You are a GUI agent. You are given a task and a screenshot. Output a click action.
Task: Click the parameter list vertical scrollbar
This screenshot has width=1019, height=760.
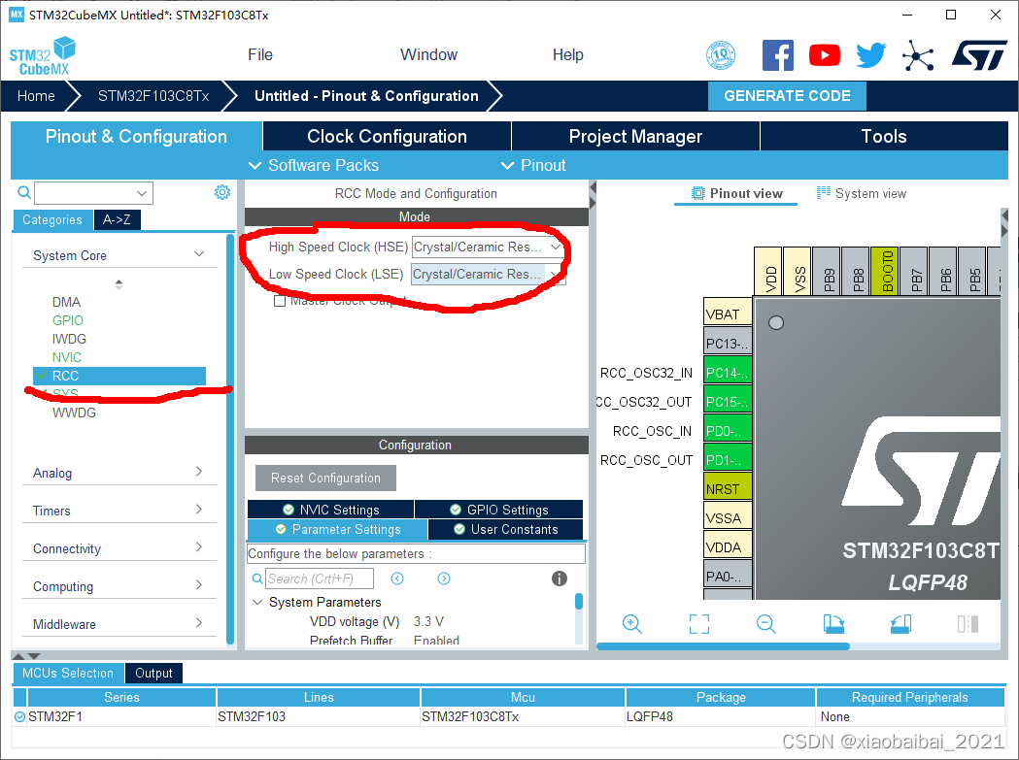pyautogui.click(x=578, y=601)
